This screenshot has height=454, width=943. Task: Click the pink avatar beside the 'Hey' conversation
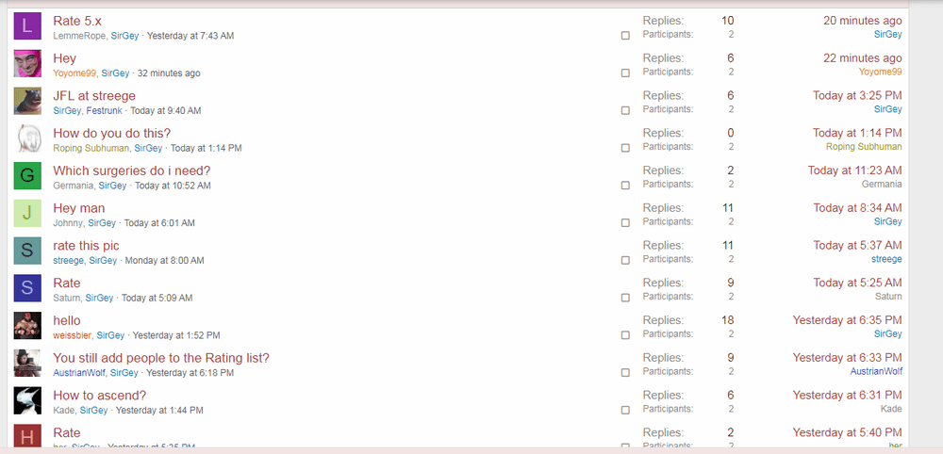pyautogui.click(x=27, y=64)
